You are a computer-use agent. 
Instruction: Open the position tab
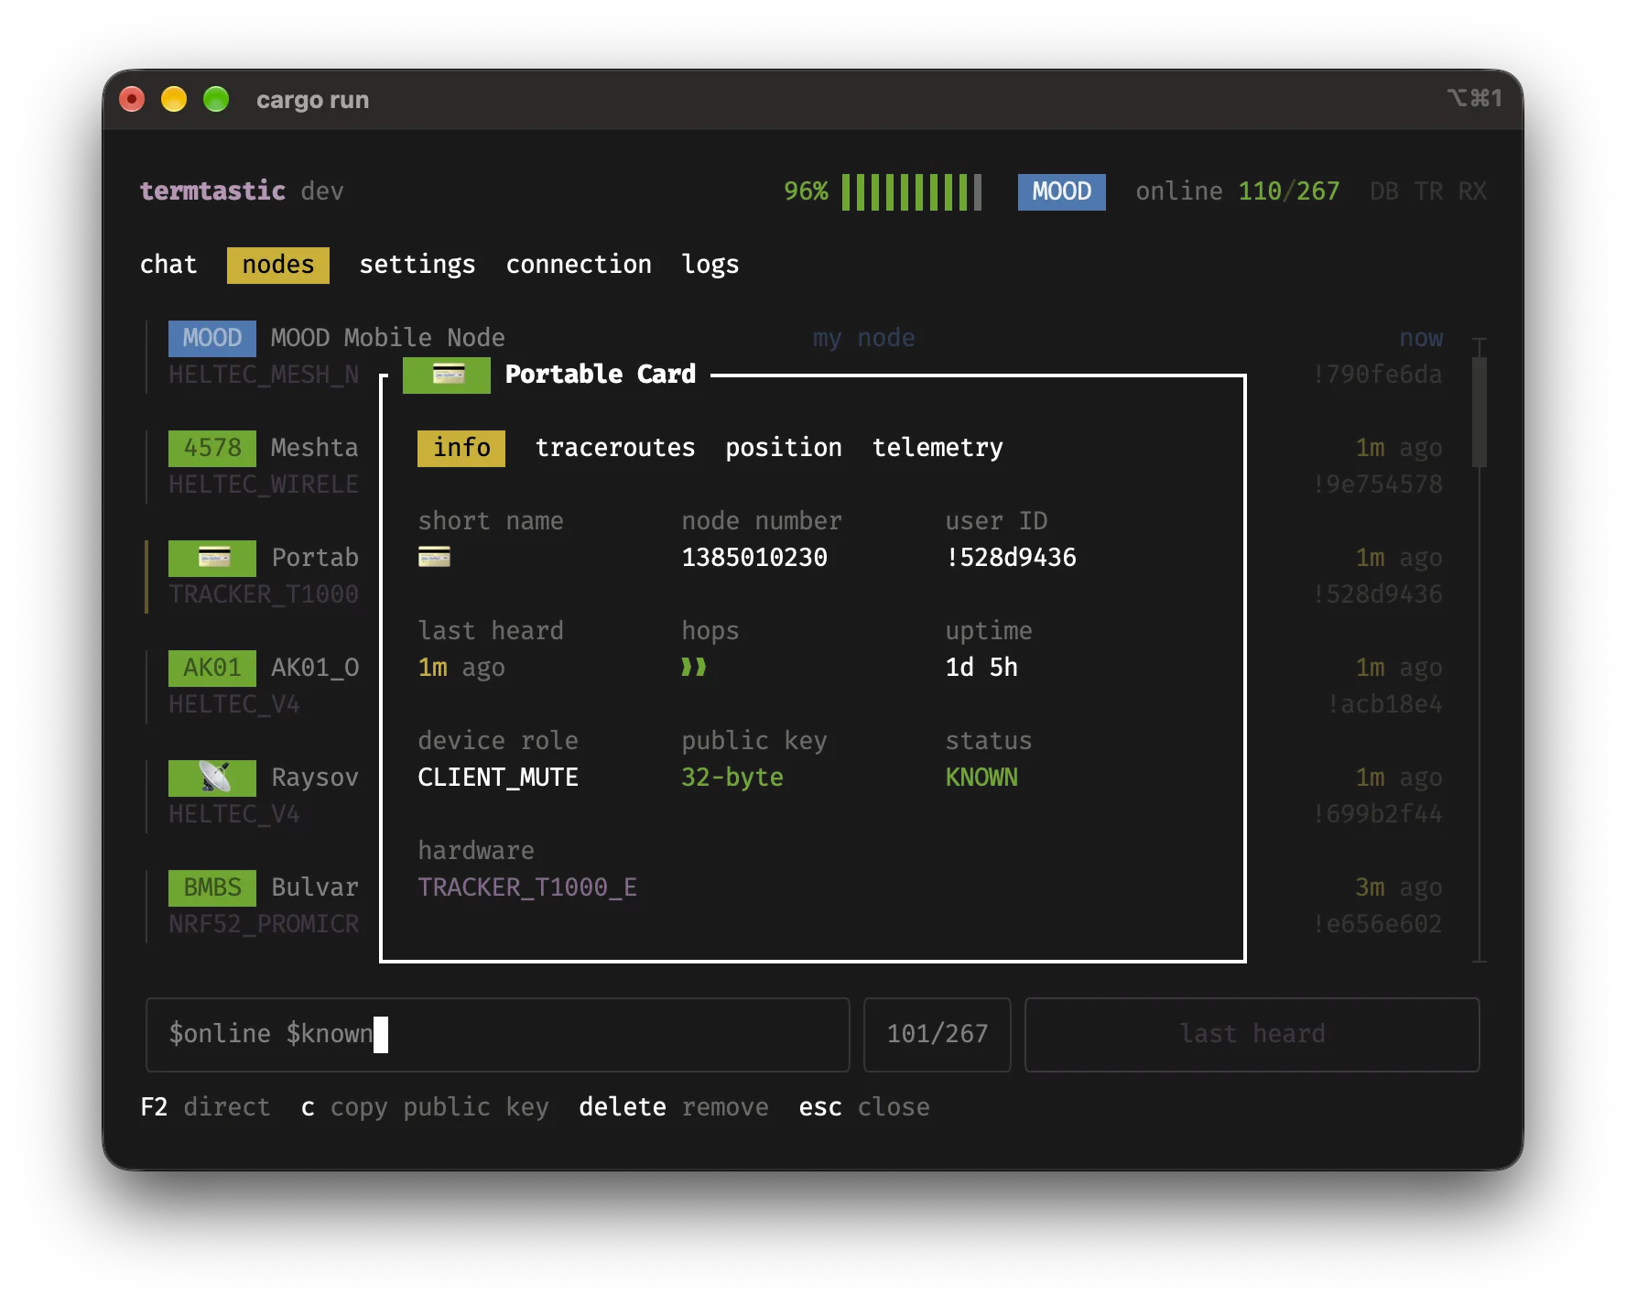(x=784, y=448)
